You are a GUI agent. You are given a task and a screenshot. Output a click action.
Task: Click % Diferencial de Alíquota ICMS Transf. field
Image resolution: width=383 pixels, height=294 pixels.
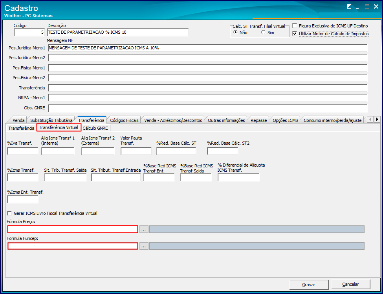[x=238, y=177]
